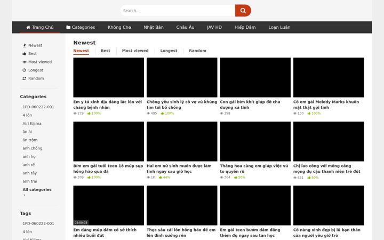Open the thumbnail of the video with 495 views

click(182, 77)
